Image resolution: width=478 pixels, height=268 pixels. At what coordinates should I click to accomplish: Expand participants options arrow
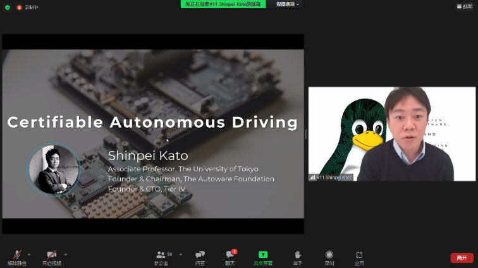coord(181,255)
